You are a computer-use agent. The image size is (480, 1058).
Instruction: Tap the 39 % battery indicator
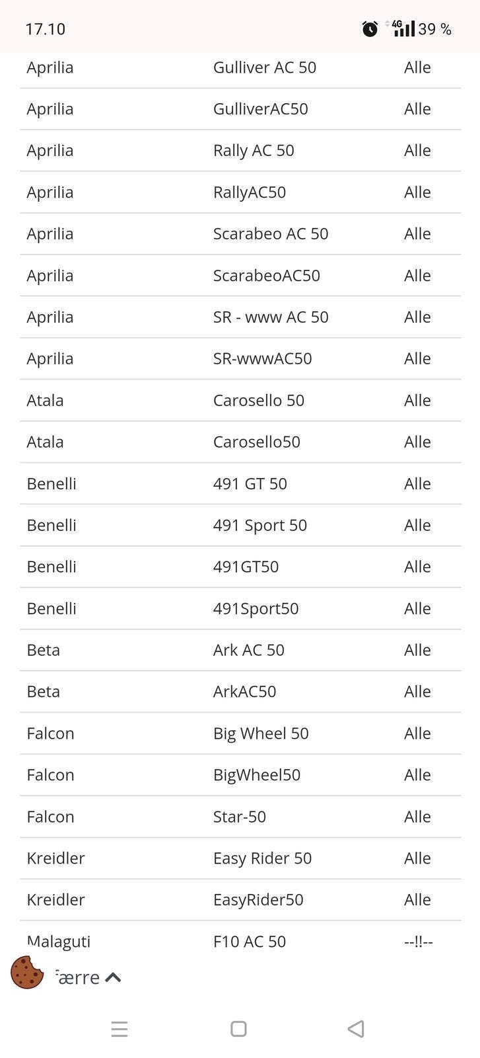coord(434,29)
